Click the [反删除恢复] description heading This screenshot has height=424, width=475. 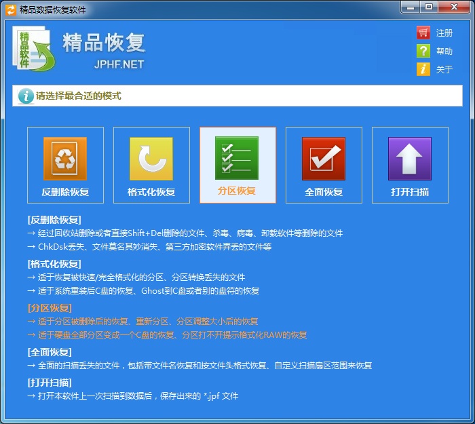pos(54,220)
